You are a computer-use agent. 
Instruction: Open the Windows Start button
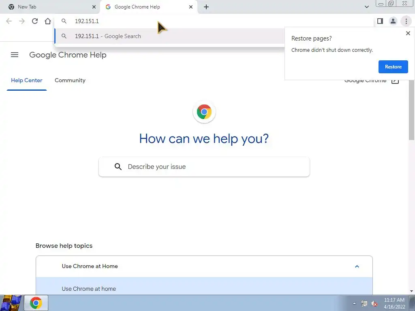pyautogui.click(x=11, y=303)
